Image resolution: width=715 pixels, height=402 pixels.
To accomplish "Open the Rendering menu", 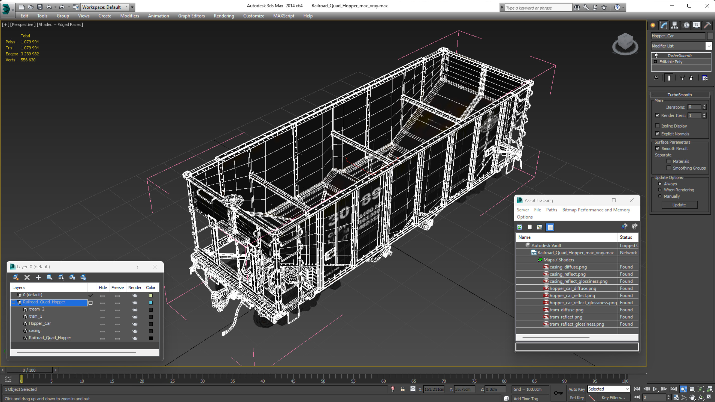I will coord(224,16).
